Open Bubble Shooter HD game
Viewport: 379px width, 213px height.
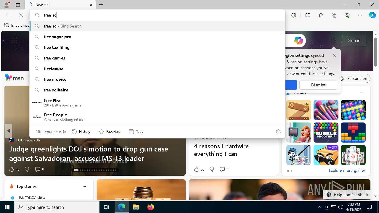(x=326, y=133)
